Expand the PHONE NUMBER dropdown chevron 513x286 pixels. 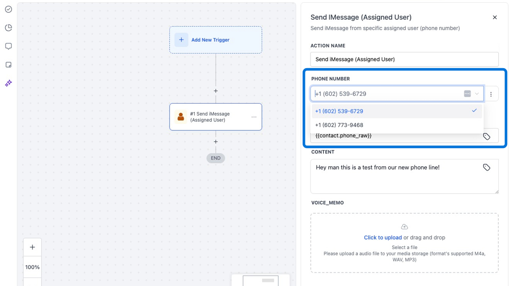[475, 94]
